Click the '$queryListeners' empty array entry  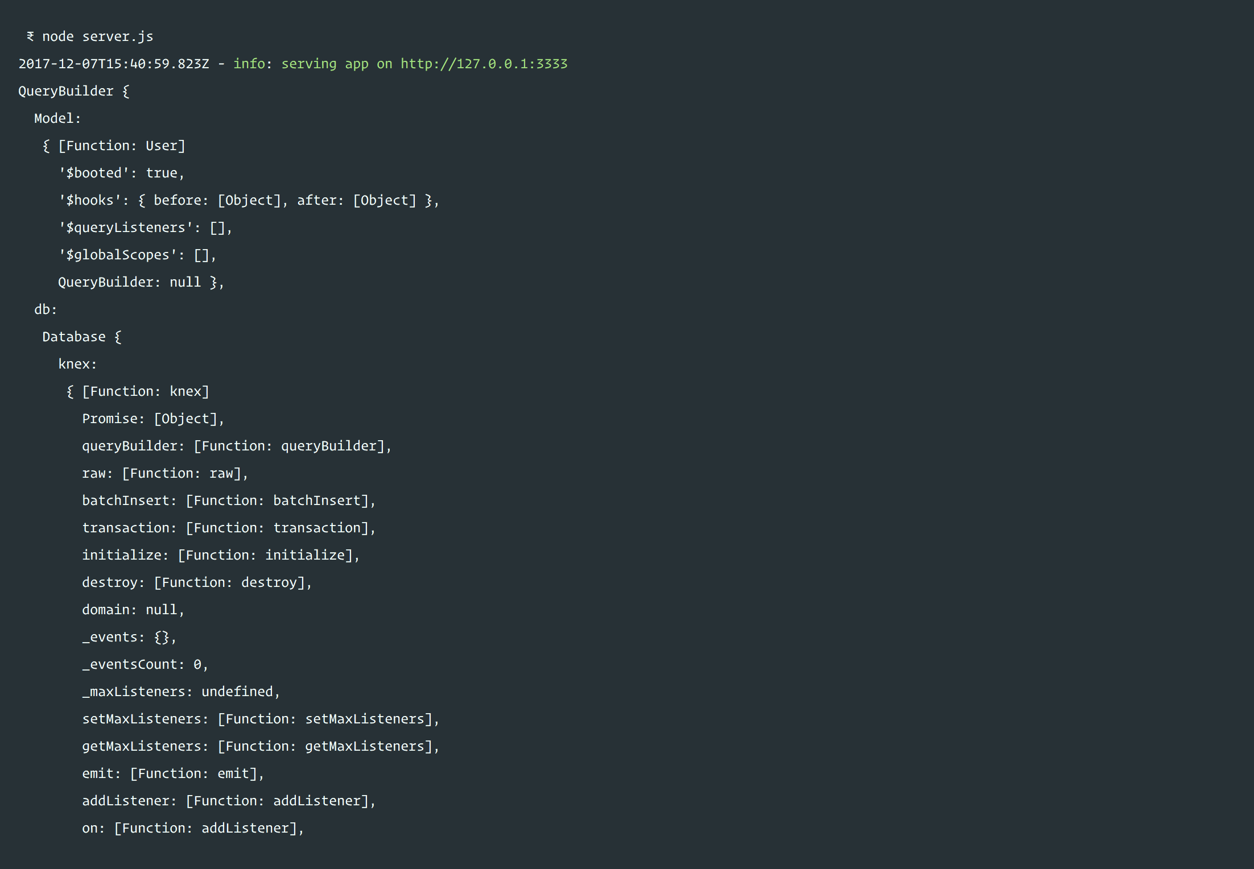[145, 227]
